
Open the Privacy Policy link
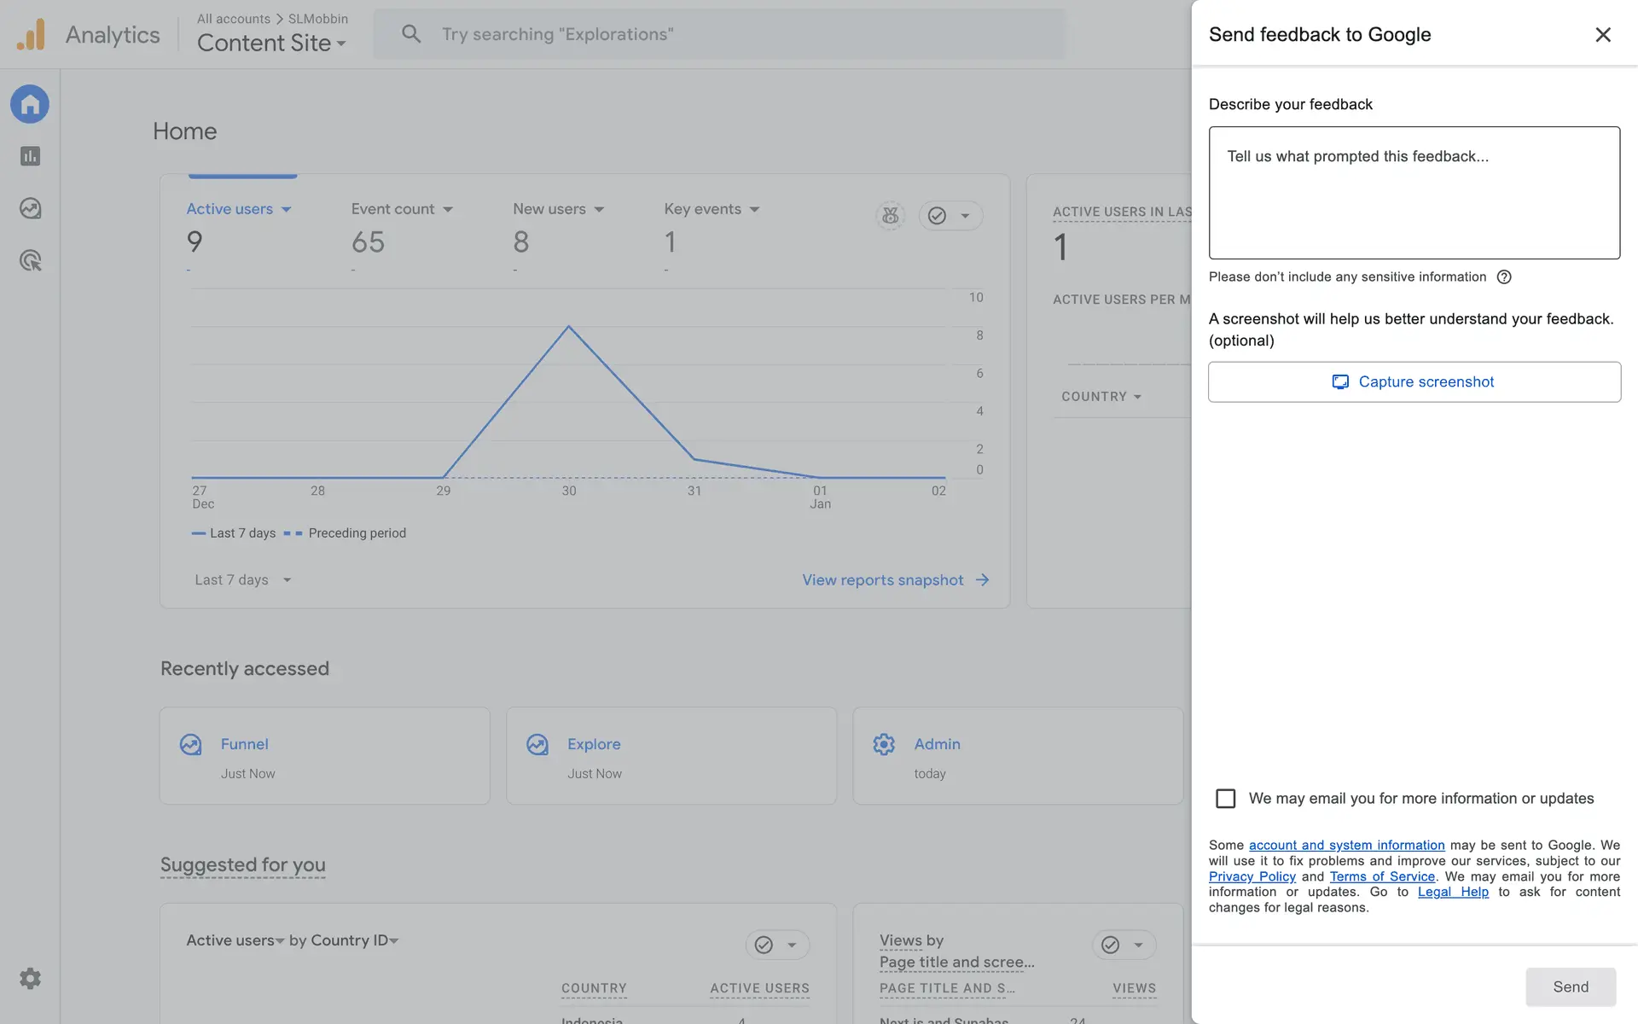click(1252, 876)
